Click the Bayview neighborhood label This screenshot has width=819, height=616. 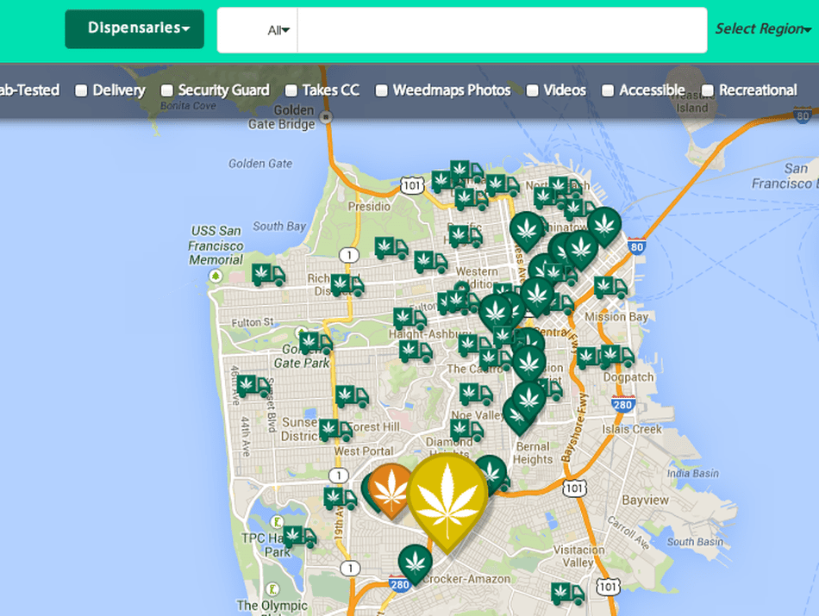pyautogui.click(x=645, y=500)
